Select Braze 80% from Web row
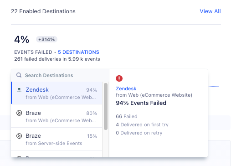 tap(56, 116)
